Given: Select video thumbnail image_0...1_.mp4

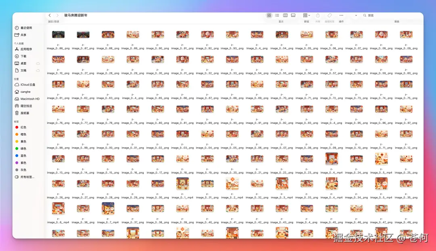Looking at the screenshot, I should (182, 184).
